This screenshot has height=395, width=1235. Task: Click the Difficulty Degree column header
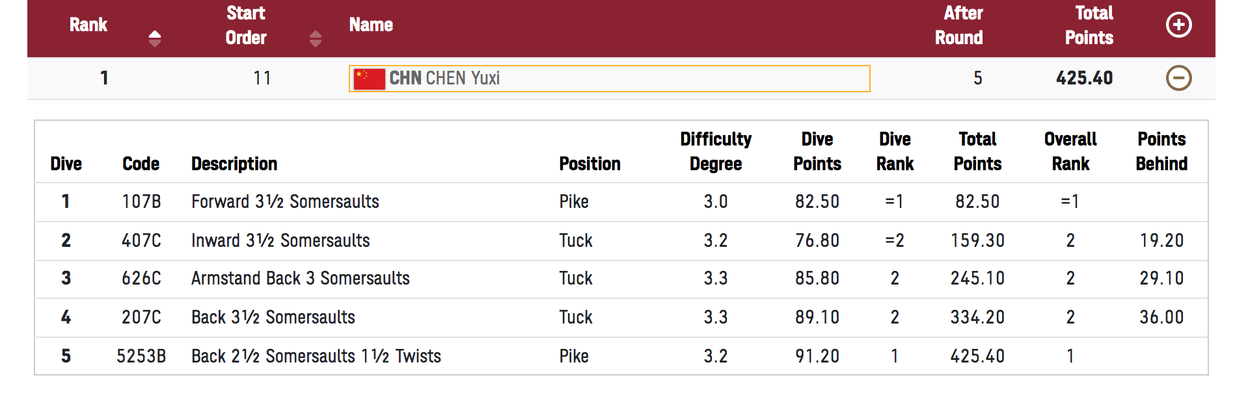716,151
